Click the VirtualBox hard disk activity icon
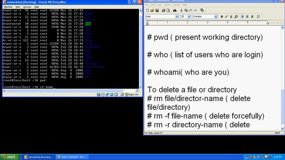285x160 pixels. click(x=98, y=95)
